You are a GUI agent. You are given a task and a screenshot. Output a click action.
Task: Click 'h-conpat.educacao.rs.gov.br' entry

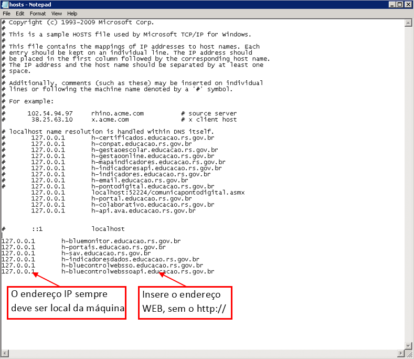[x=142, y=144]
